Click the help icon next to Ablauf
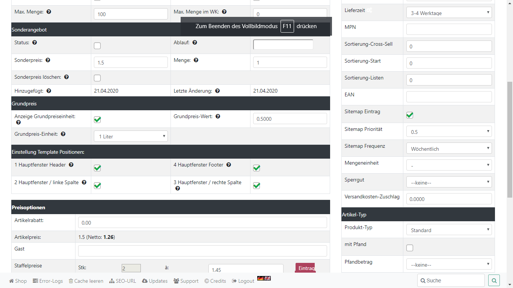Viewport: 513px width, 288px height. (x=195, y=43)
